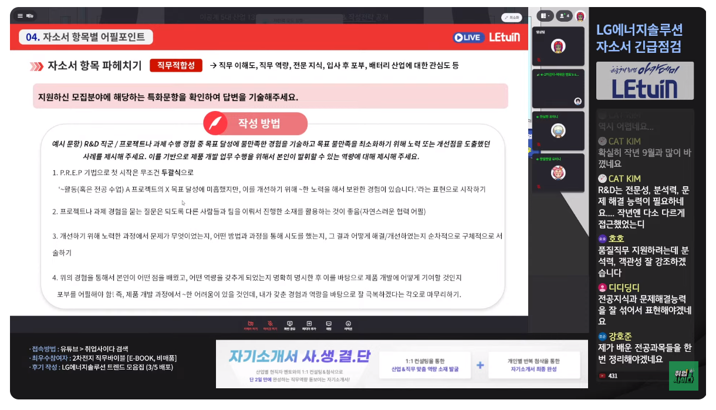The image size is (716, 410).
Task: Select the 진실된 유아니 participant tile
Action: [558, 131]
